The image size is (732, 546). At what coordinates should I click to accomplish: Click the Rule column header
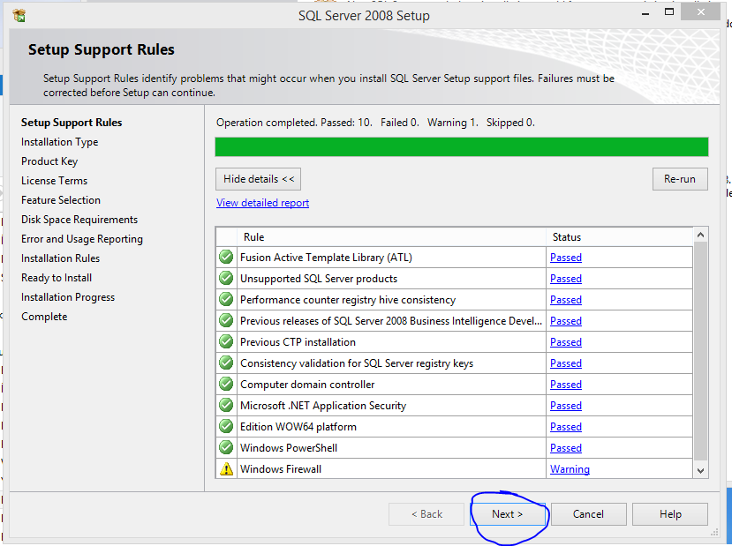pos(391,237)
